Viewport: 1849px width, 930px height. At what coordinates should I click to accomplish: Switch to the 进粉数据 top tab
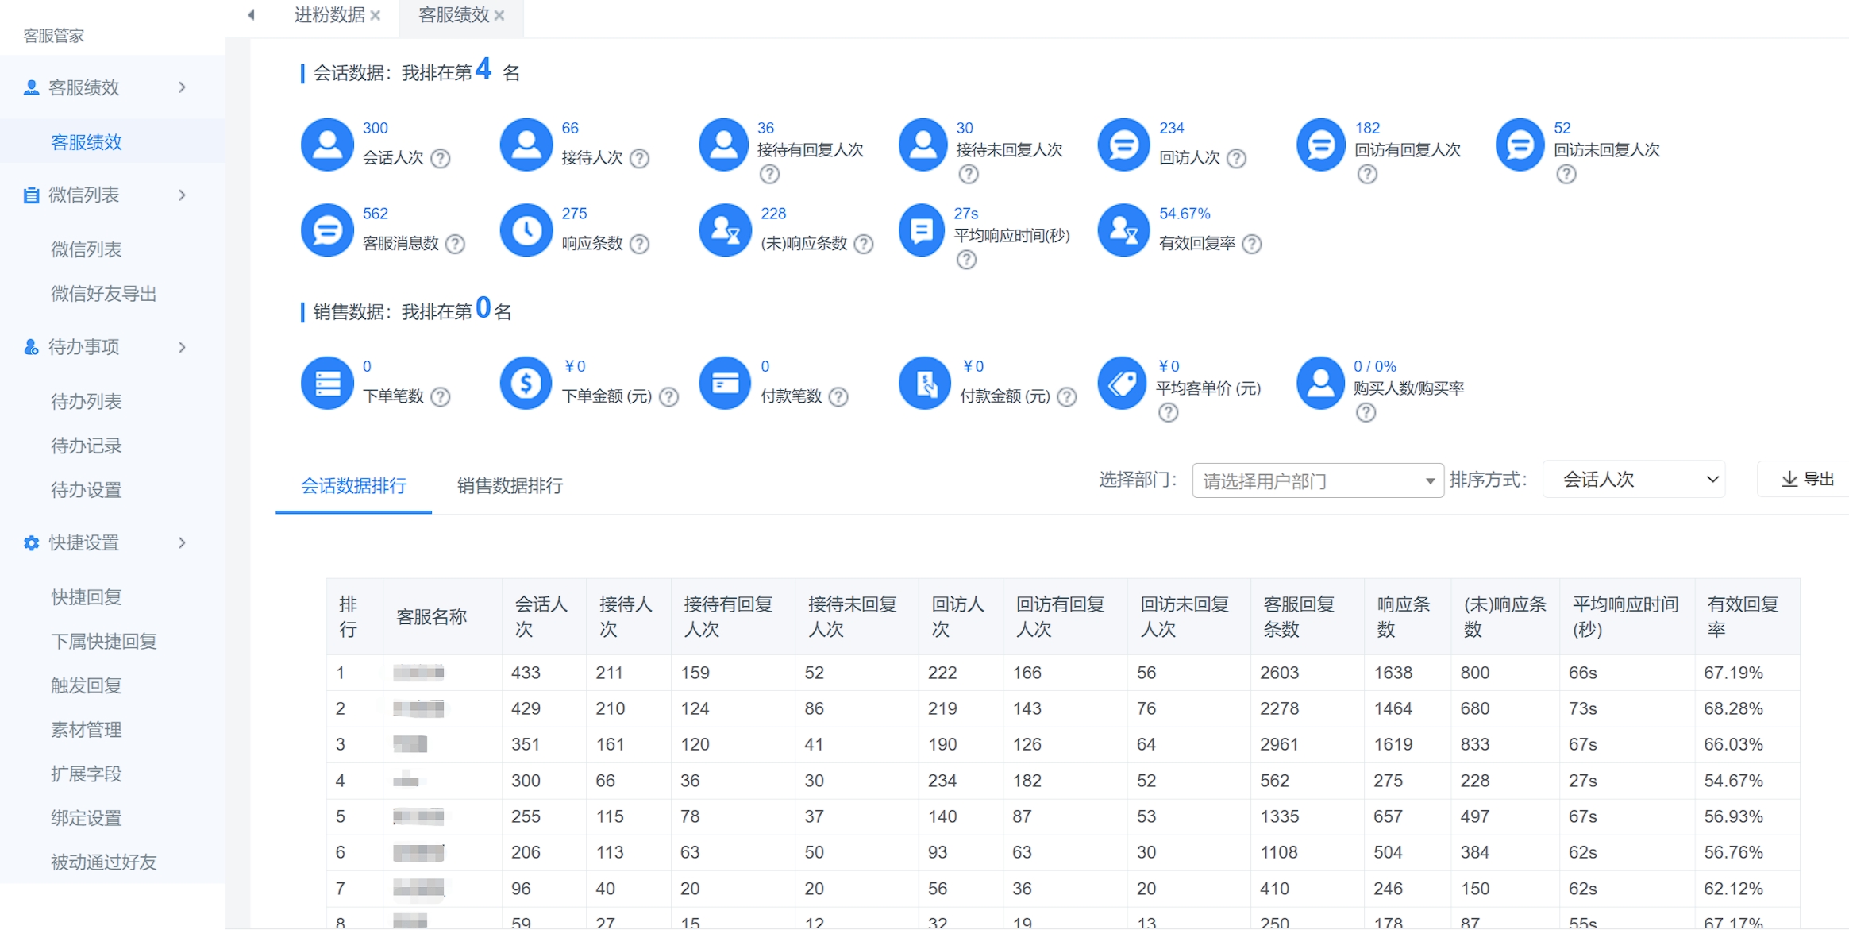[x=329, y=15]
